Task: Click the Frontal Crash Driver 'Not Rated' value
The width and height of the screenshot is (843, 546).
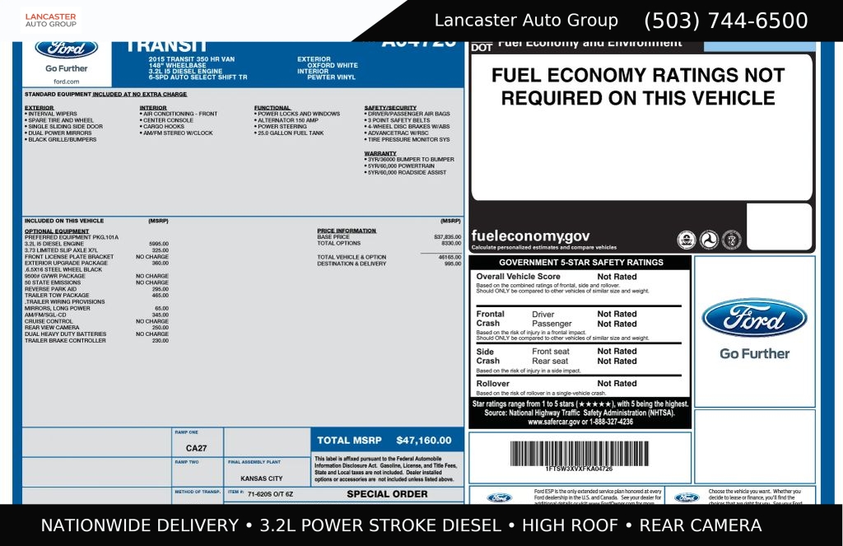Action: point(617,314)
